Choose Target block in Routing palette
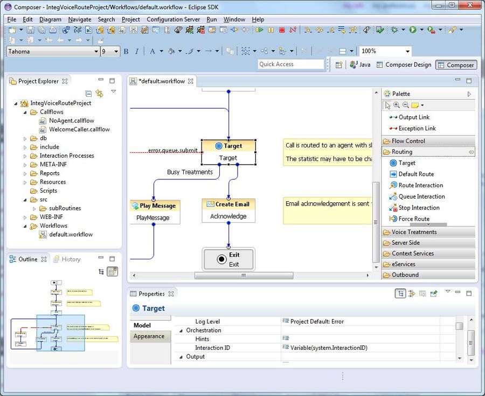485x396 pixels. (x=403, y=163)
